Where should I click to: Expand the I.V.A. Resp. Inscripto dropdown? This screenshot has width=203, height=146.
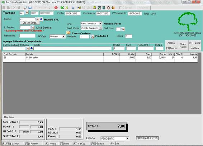[x=100, y=24]
